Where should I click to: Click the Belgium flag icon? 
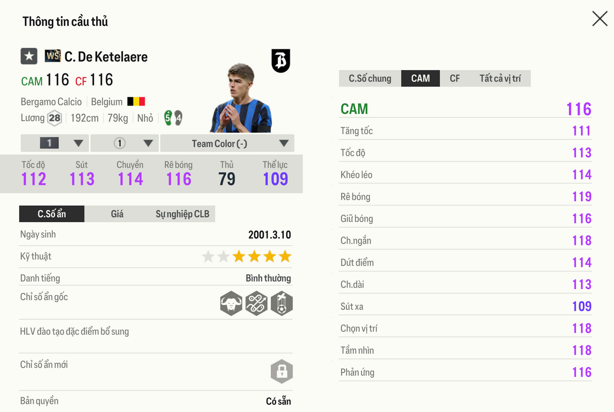pyautogui.click(x=136, y=101)
